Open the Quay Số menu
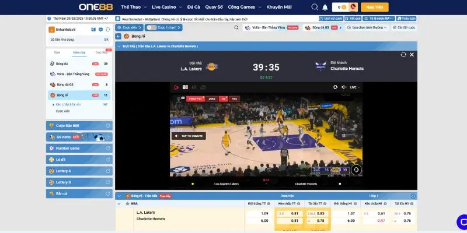This screenshot has height=233, width=467. coord(214,7)
